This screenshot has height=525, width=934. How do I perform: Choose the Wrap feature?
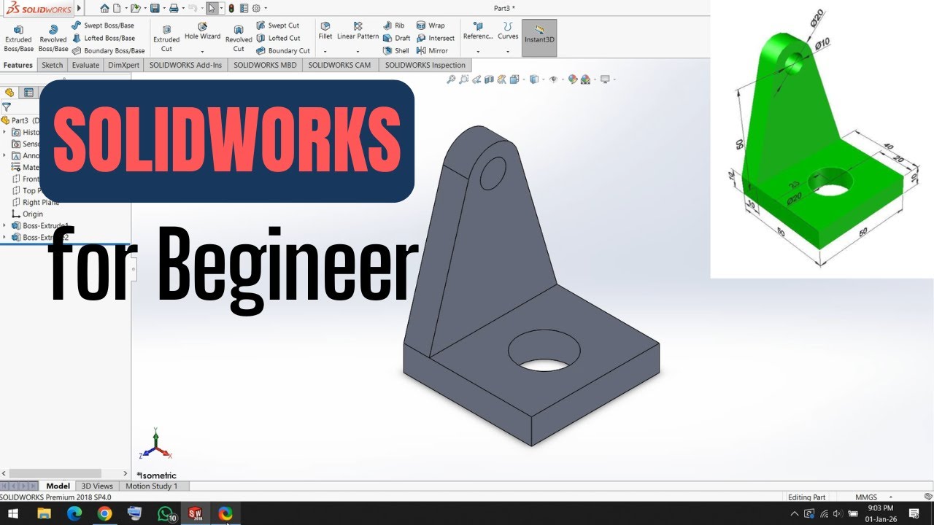tap(431, 26)
